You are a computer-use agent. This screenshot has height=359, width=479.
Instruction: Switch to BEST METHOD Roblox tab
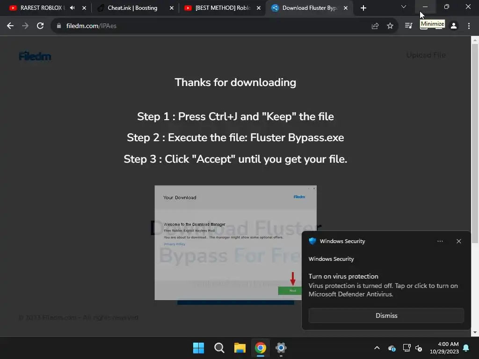pyautogui.click(x=223, y=8)
